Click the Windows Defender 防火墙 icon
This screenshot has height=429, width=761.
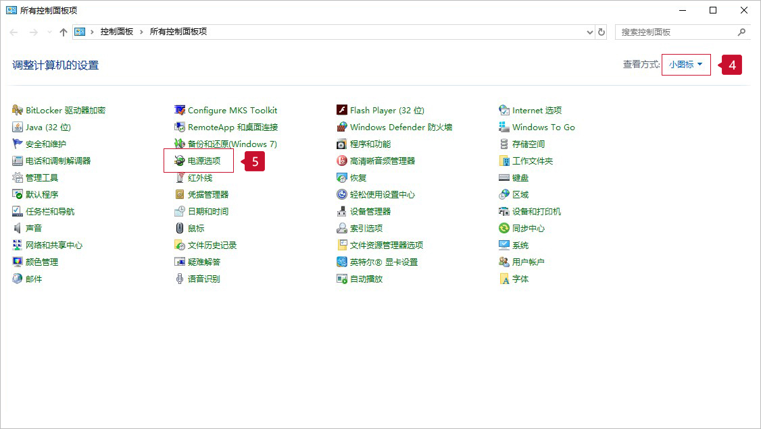pos(342,127)
